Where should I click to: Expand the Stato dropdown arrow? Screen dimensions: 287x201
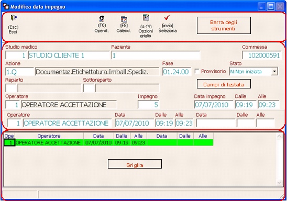coord(274,71)
